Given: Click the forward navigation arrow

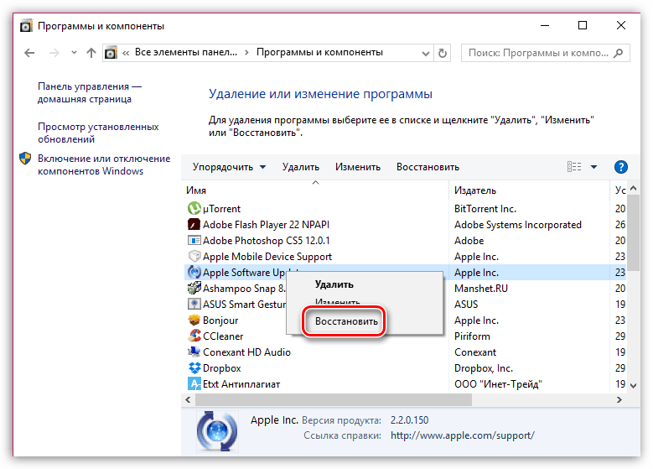Looking at the screenshot, I should pos(54,53).
